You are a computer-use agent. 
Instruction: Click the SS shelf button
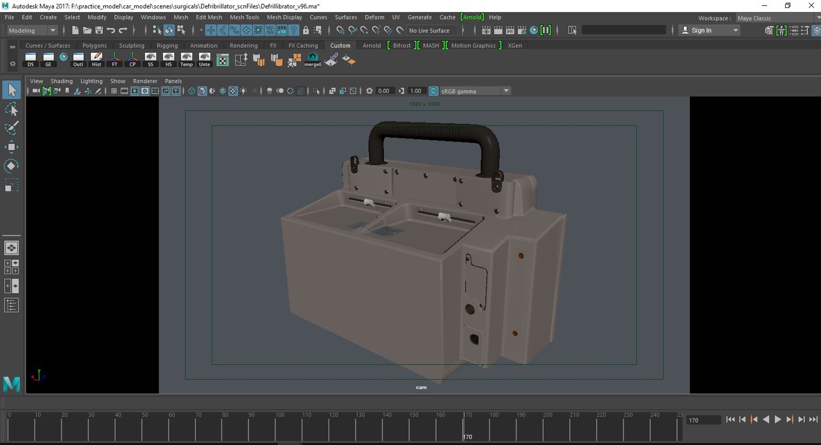click(151, 60)
